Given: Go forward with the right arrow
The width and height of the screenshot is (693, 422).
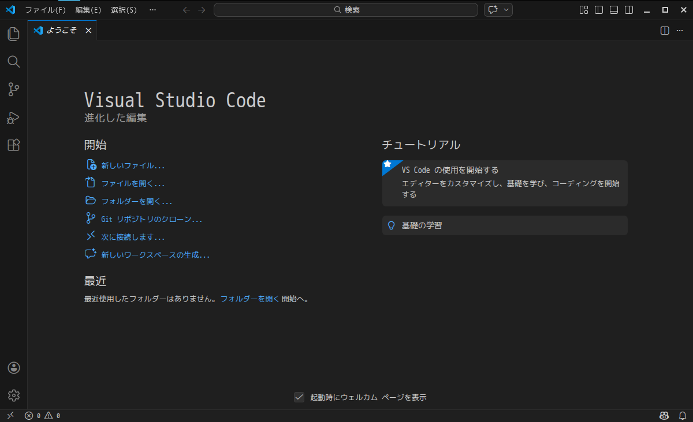Looking at the screenshot, I should tap(202, 10).
